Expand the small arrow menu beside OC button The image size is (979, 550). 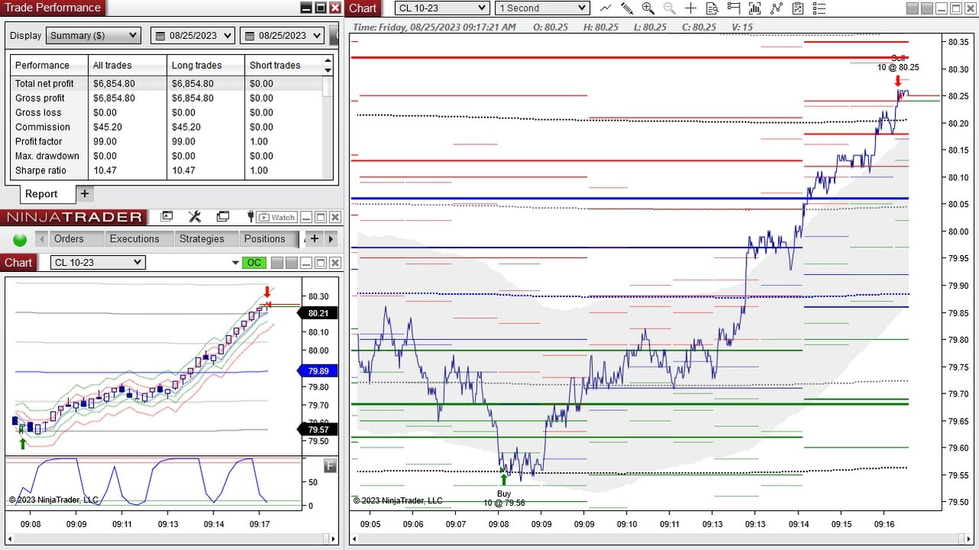[236, 263]
